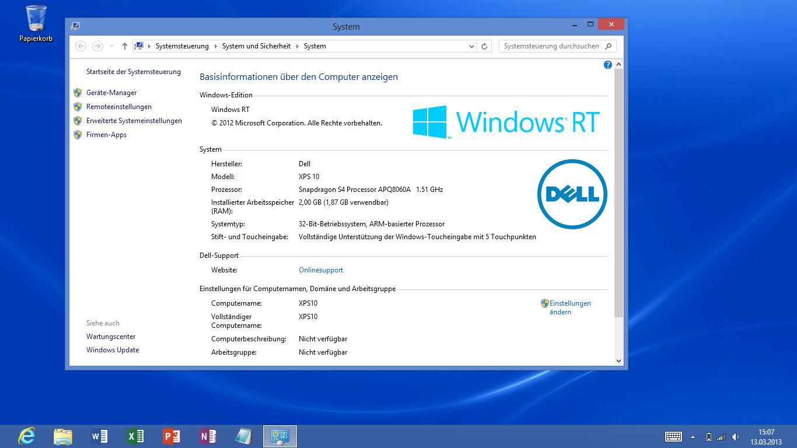Launch OneNote from the taskbar
The width and height of the screenshot is (797, 448).
208,436
